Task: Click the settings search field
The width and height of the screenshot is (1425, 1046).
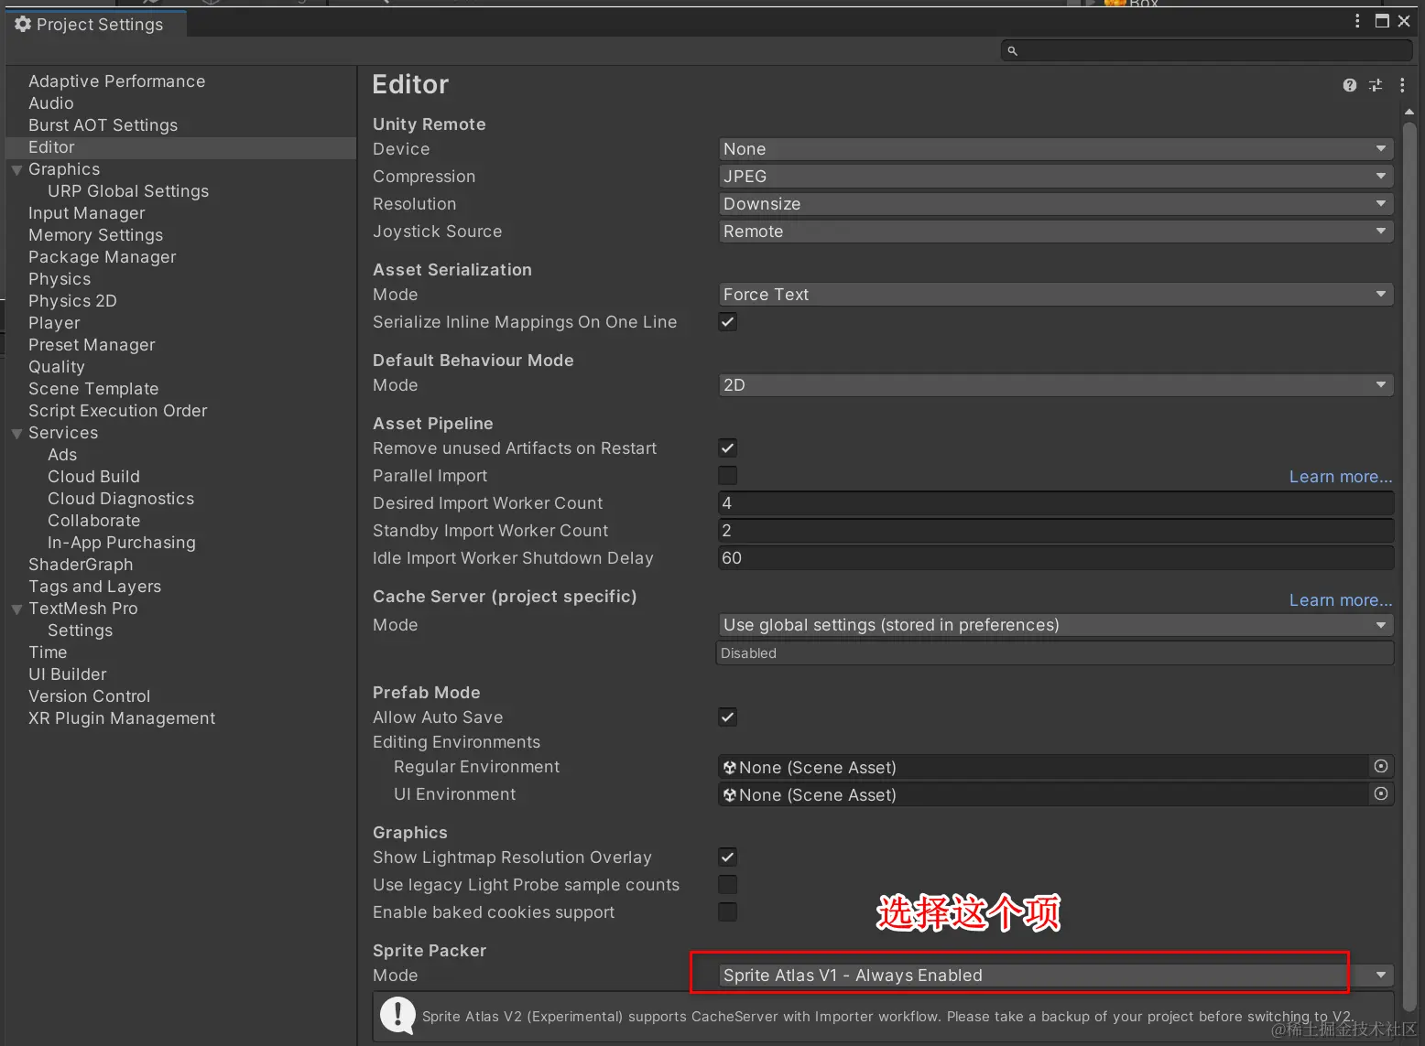Action: click(1206, 51)
